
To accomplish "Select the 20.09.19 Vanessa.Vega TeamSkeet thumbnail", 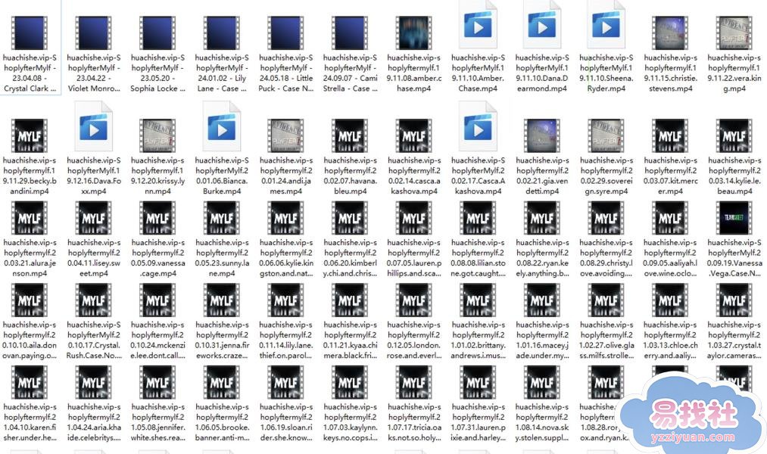I will click(734, 217).
